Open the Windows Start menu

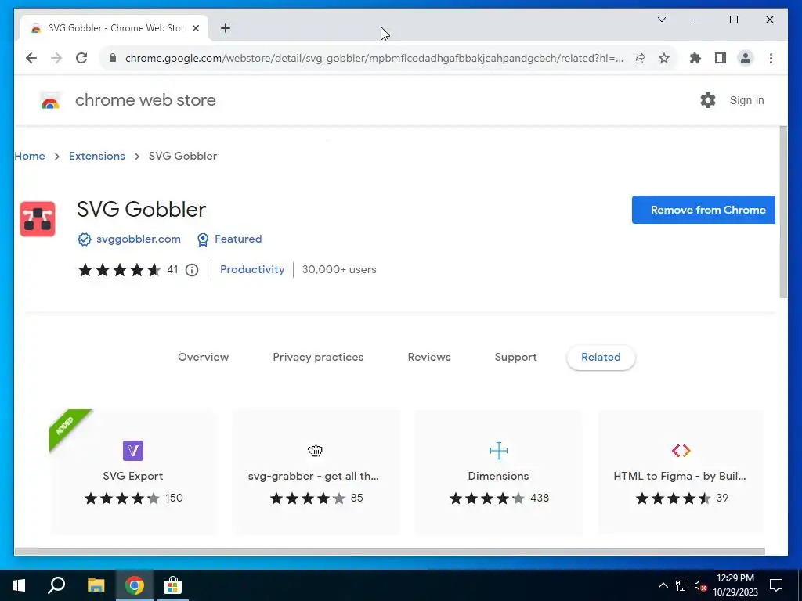click(19, 585)
